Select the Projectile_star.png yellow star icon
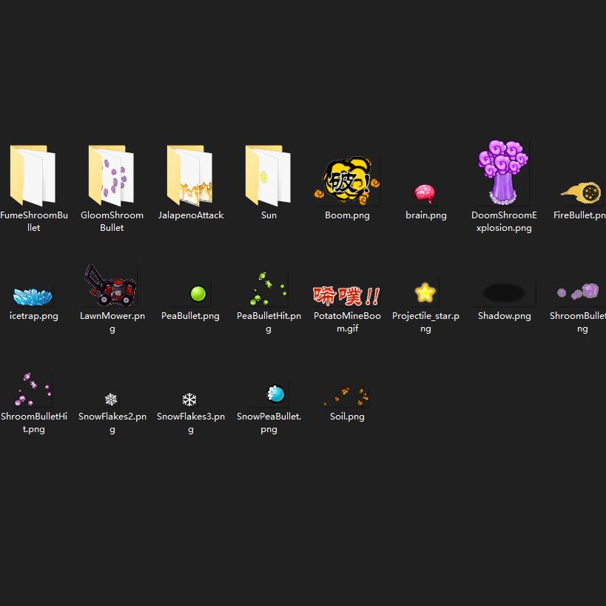This screenshot has height=606, width=606. [x=425, y=292]
